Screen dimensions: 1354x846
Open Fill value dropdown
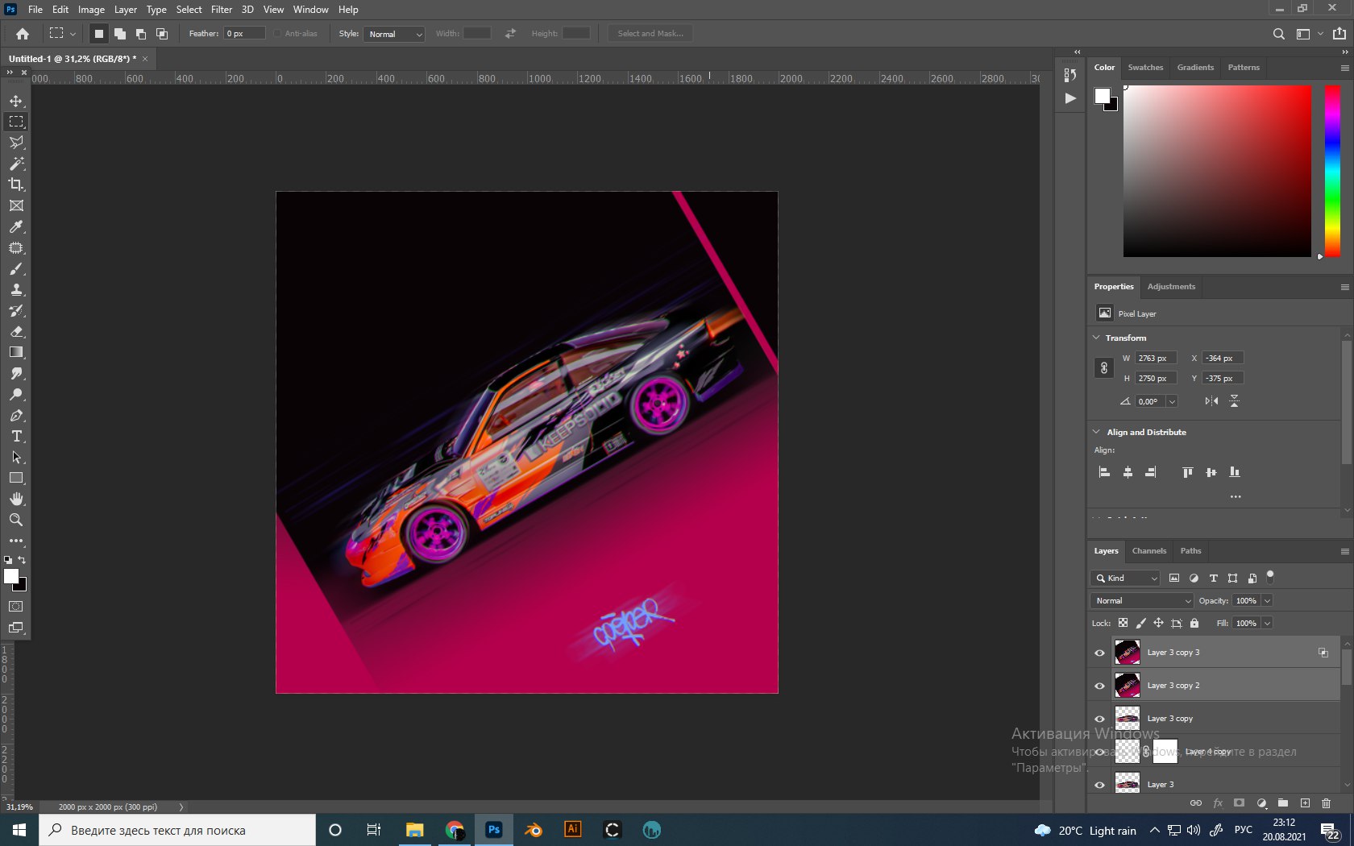click(x=1267, y=623)
